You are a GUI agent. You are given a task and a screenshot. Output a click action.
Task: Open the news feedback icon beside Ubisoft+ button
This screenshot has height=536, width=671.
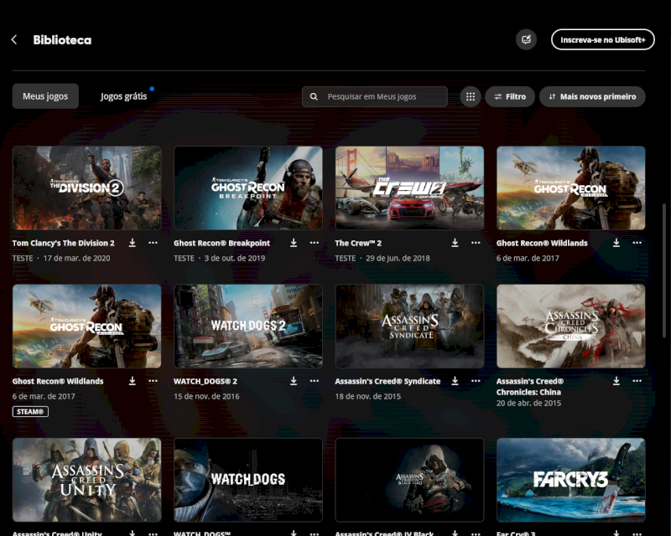[x=526, y=39]
